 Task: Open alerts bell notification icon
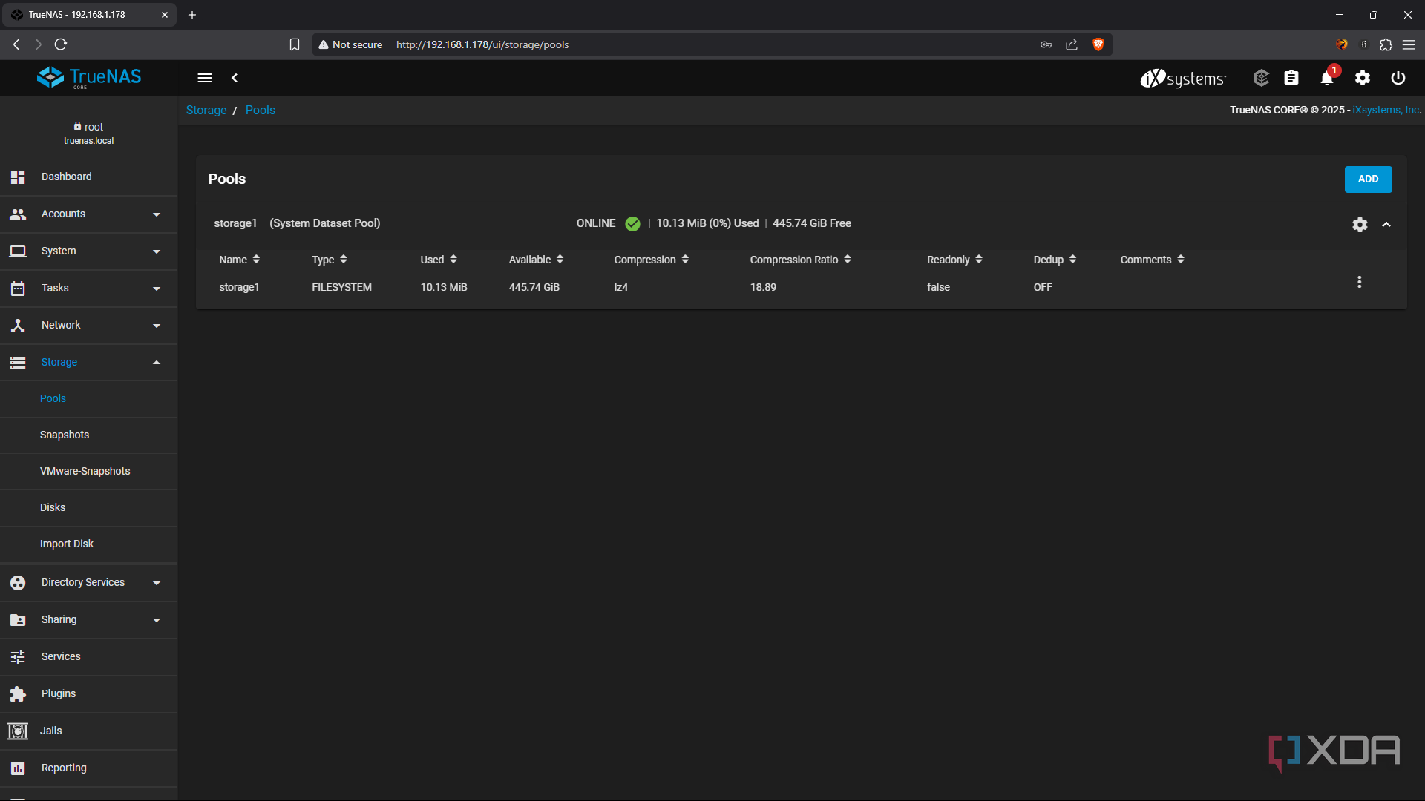pyautogui.click(x=1327, y=78)
